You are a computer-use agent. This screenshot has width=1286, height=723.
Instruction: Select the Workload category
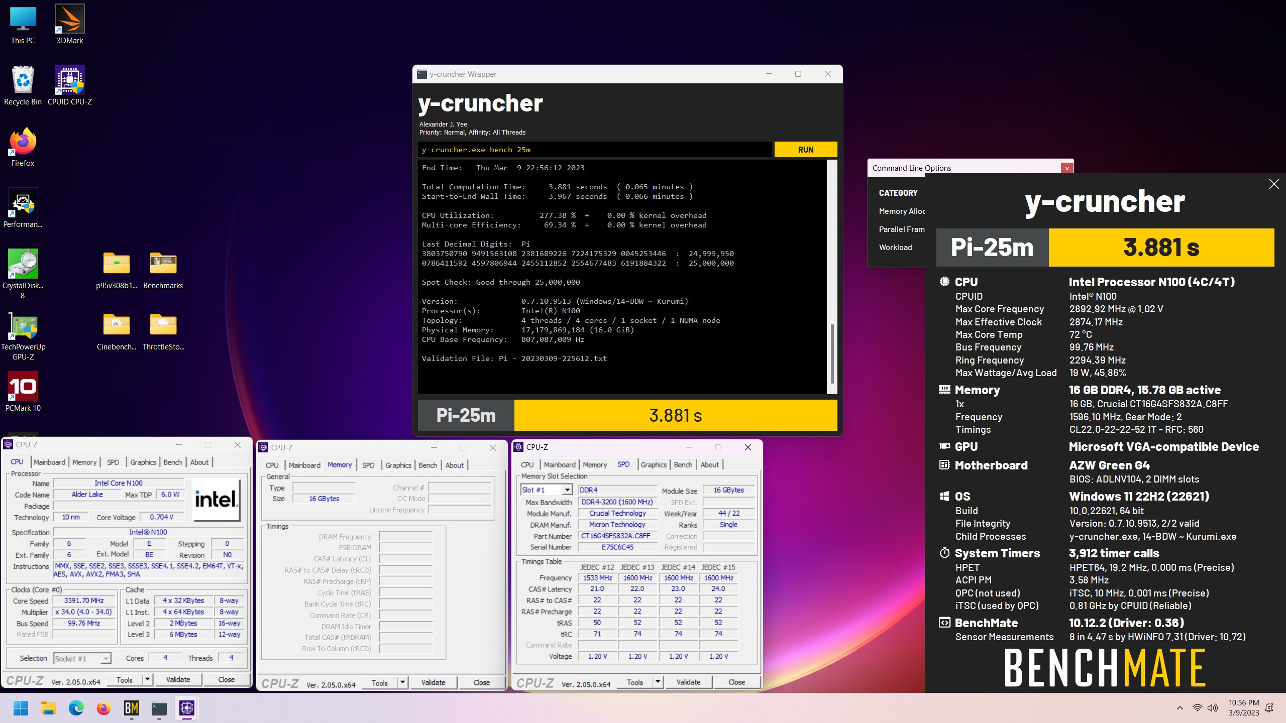[895, 247]
